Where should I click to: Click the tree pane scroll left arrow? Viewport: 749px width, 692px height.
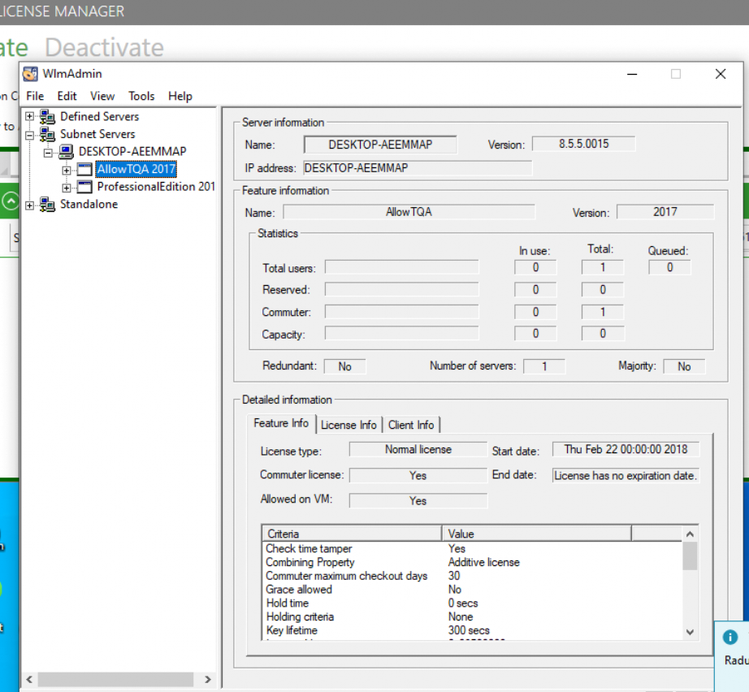(29, 679)
